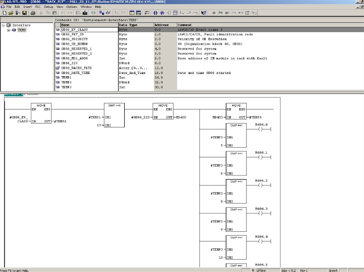The width and height of the screenshot is (364, 272).
Task: Click the New network toolbar icon
Action: pyautogui.click(x=147, y=13)
